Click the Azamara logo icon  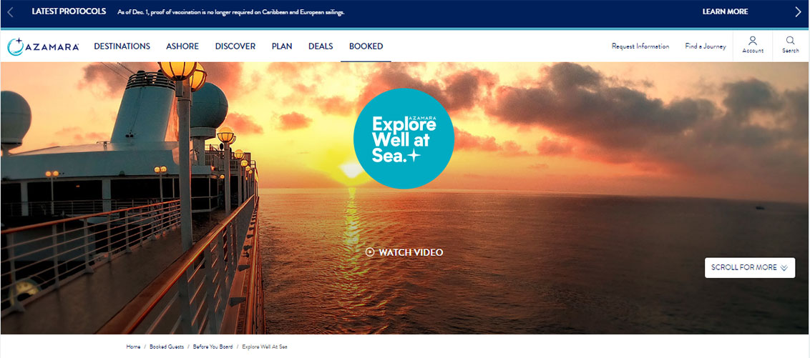coord(16,46)
